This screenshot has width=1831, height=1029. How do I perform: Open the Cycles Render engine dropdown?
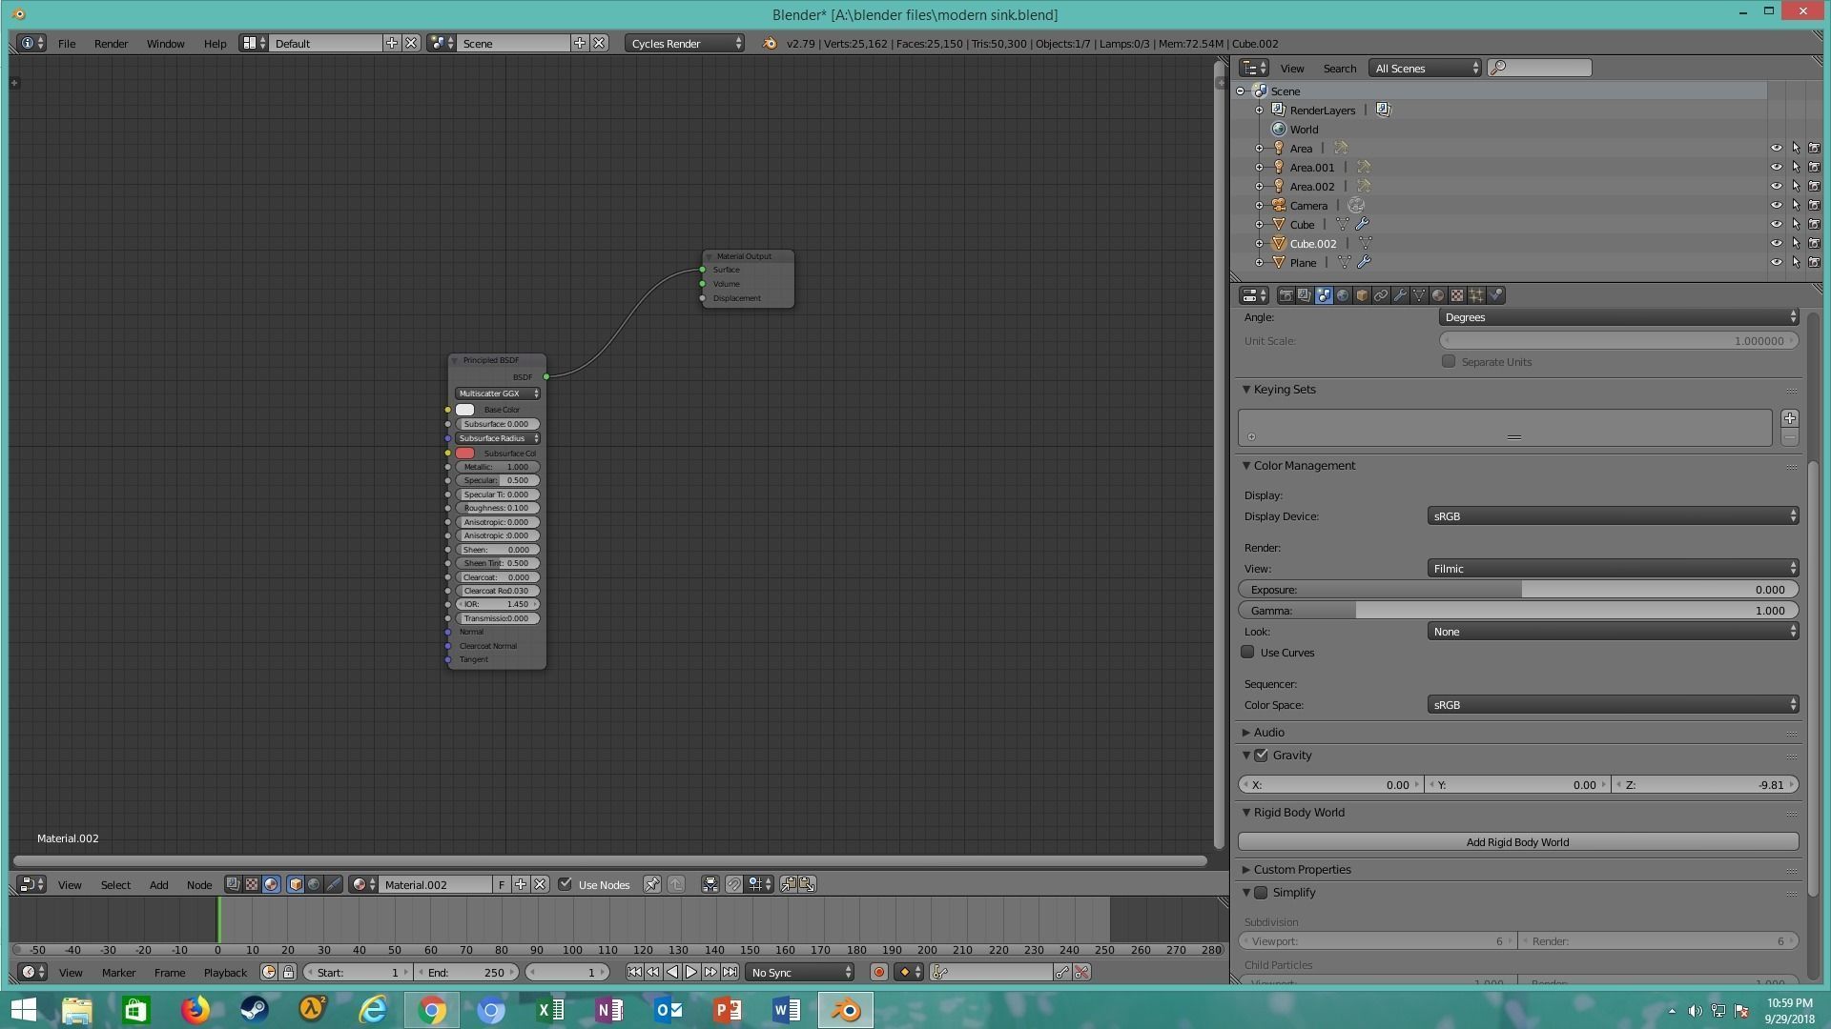[685, 44]
